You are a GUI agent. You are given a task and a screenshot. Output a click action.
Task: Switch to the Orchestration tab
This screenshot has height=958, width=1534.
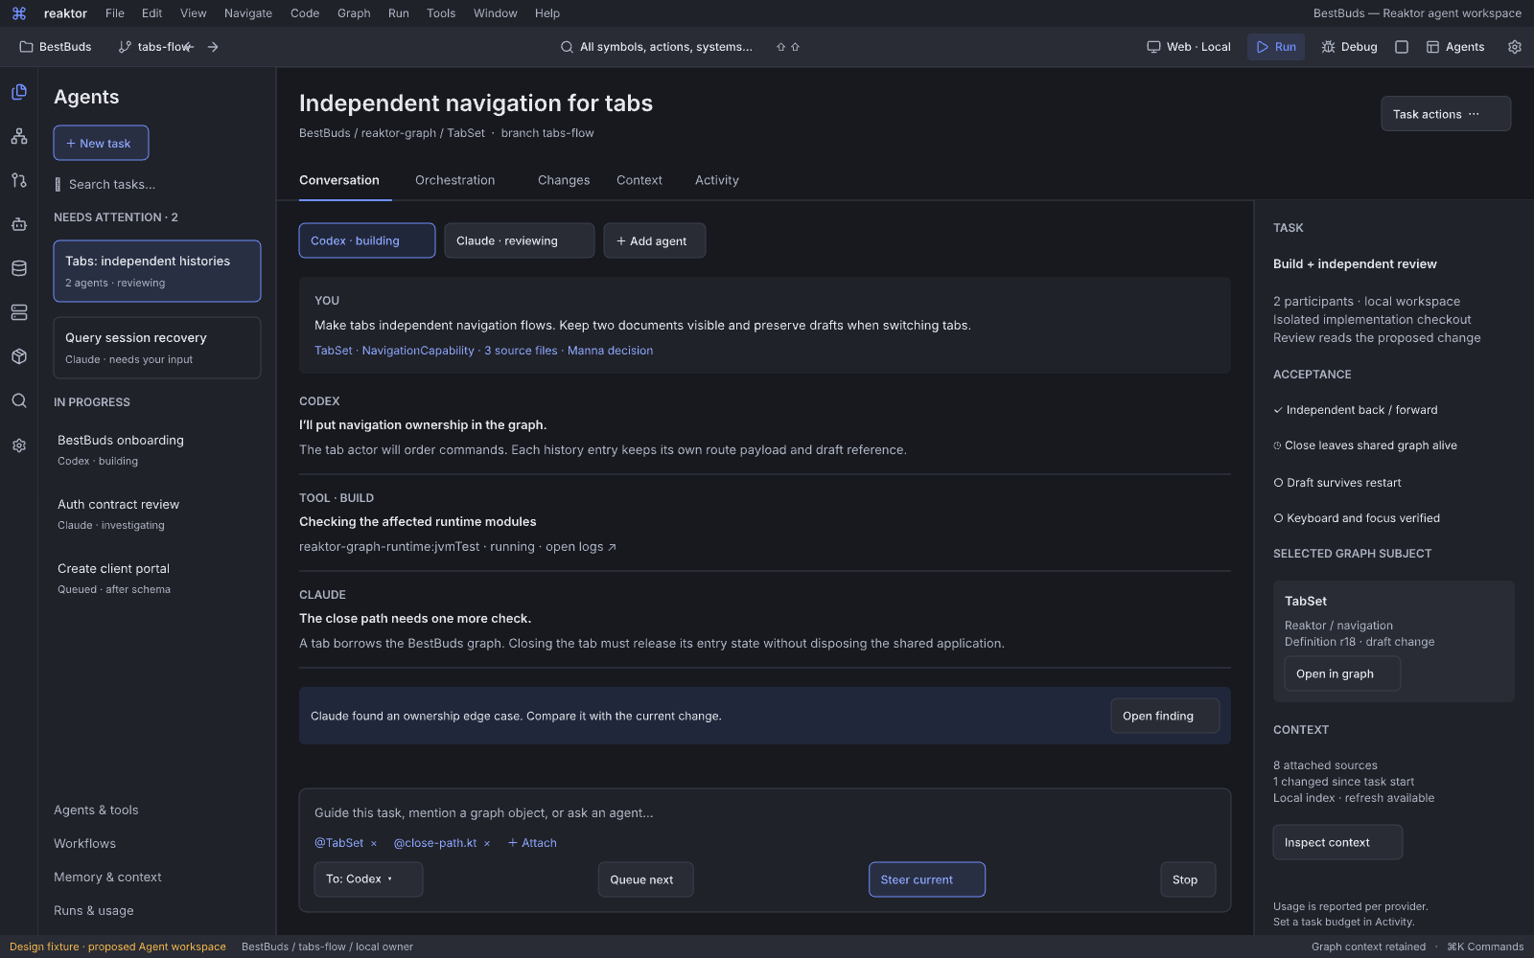click(455, 180)
